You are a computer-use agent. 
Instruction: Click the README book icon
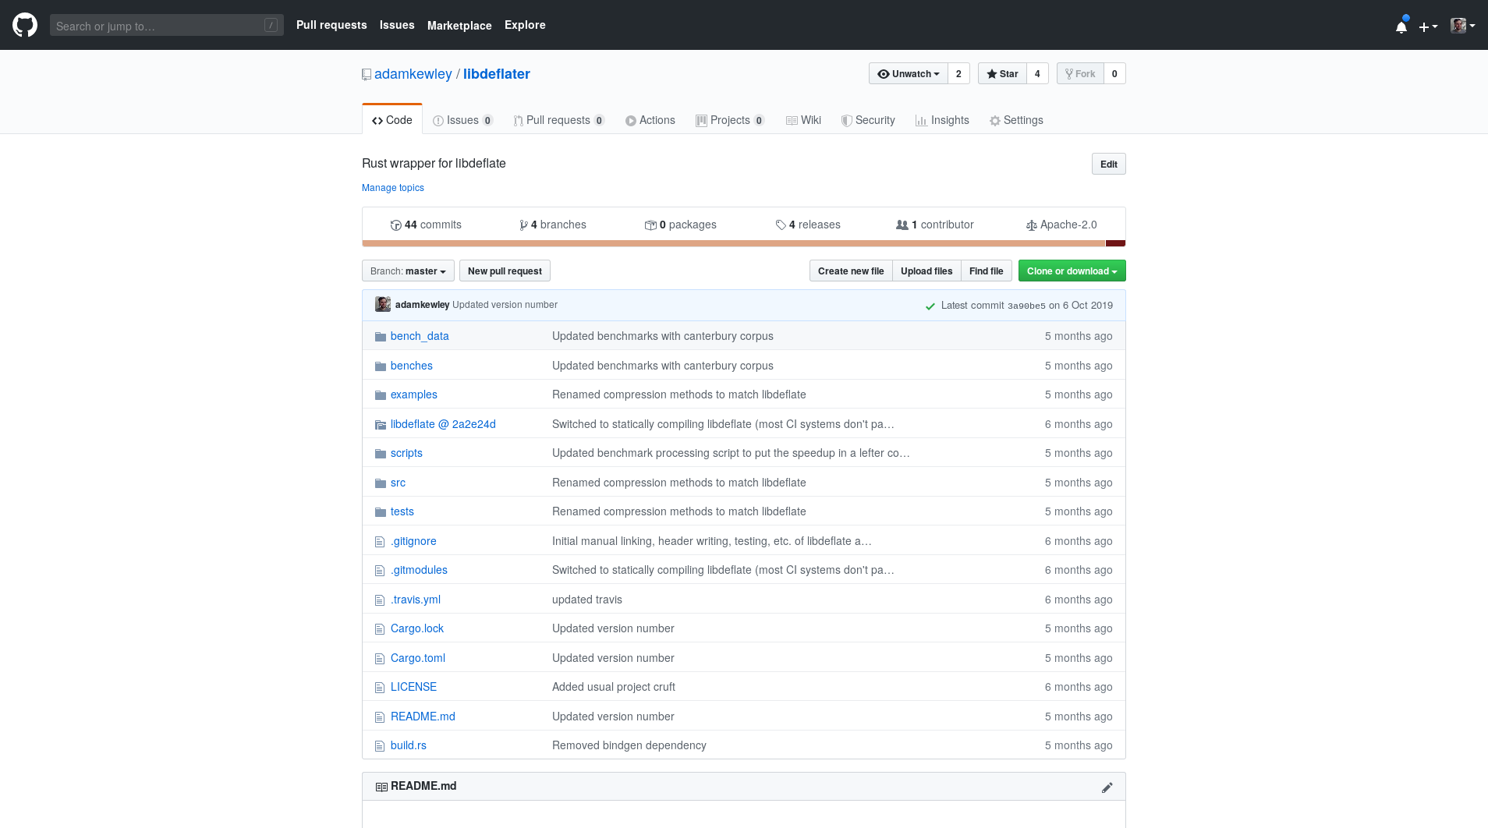381,787
